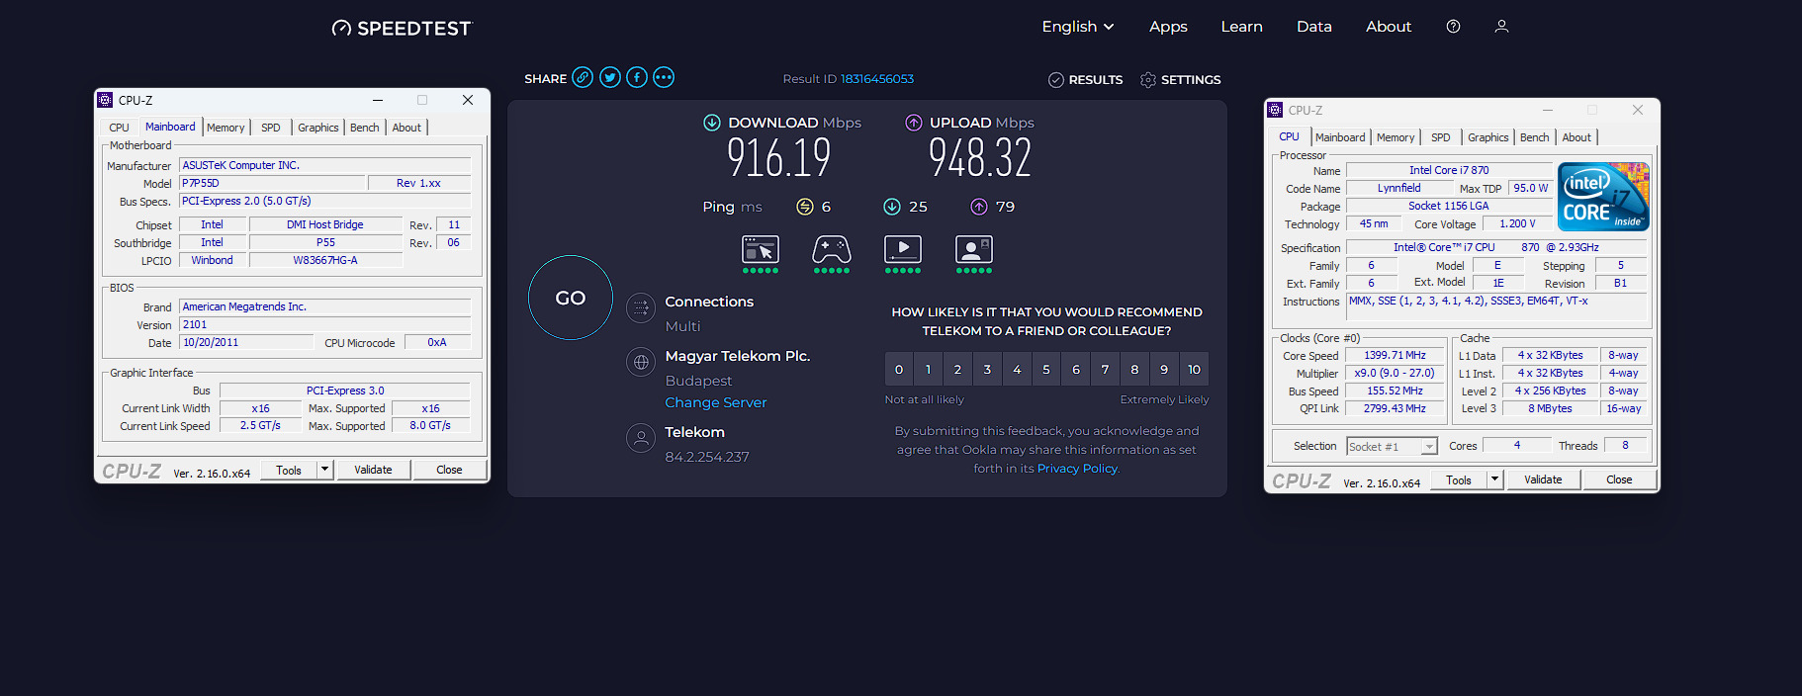Choose rating 7 for Telekom
Image resolution: width=1802 pixels, height=696 pixels.
coord(1105,370)
